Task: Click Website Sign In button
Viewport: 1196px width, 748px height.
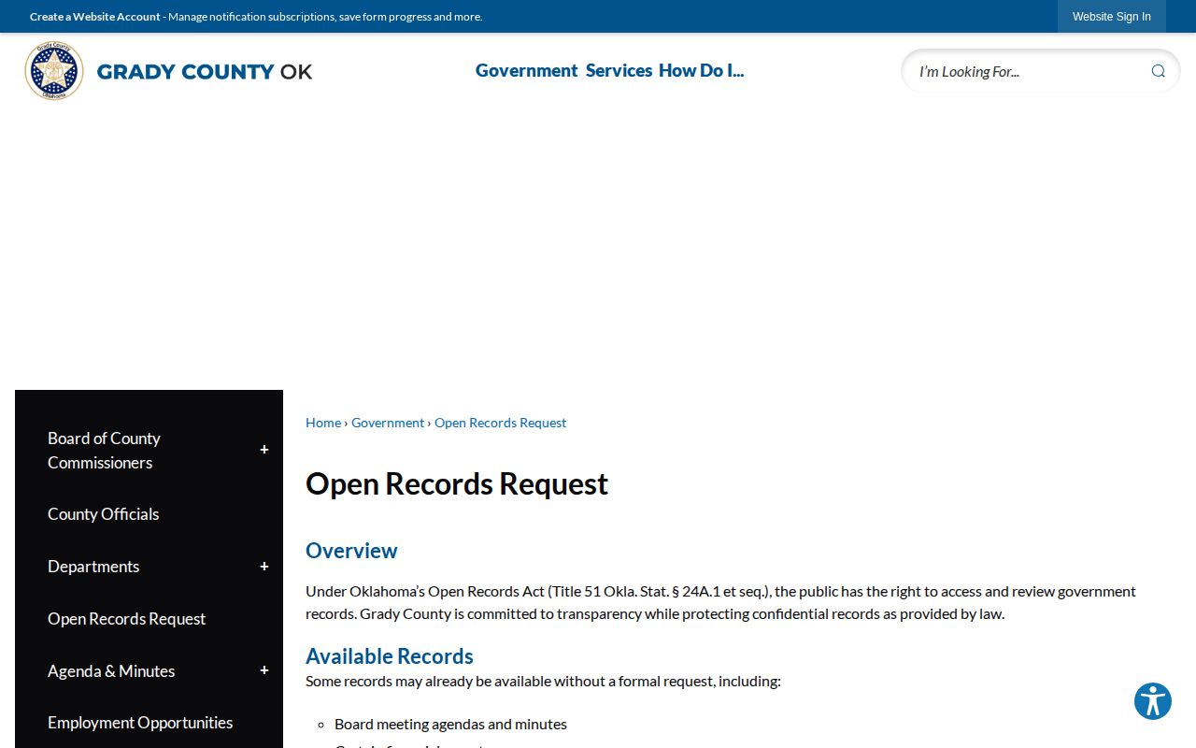Action: pos(1111,17)
